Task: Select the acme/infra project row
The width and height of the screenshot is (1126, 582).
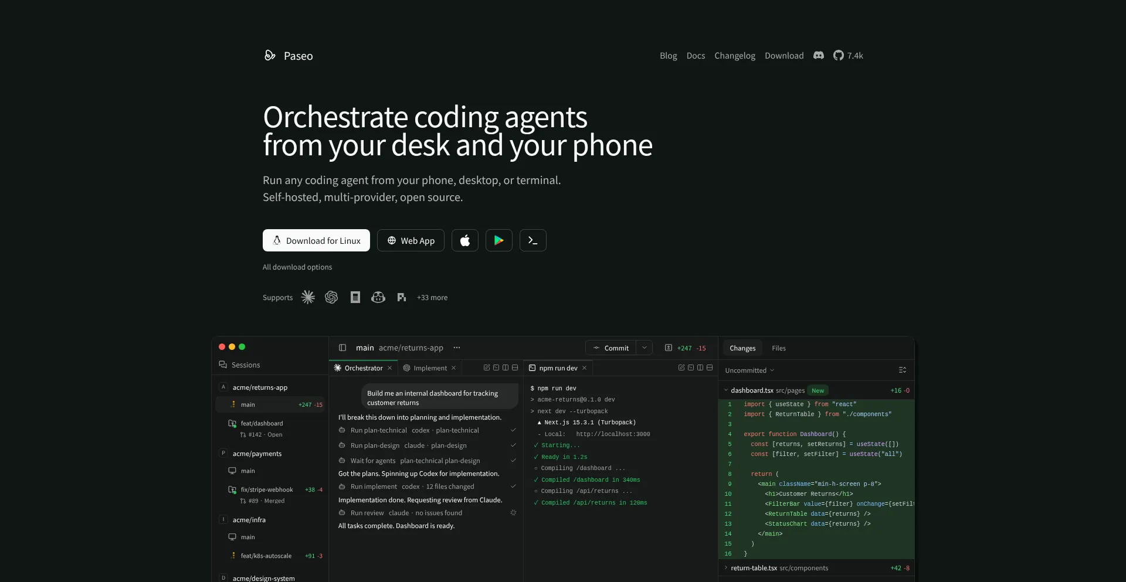Action: pos(270,520)
